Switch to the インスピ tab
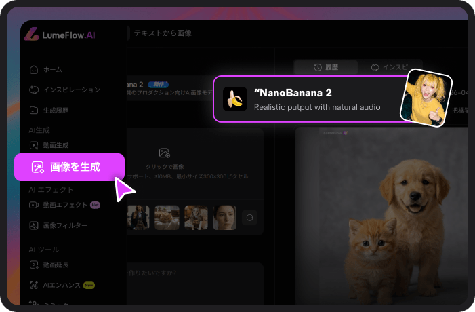The width and height of the screenshot is (475, 312). [x=390, y=67]
